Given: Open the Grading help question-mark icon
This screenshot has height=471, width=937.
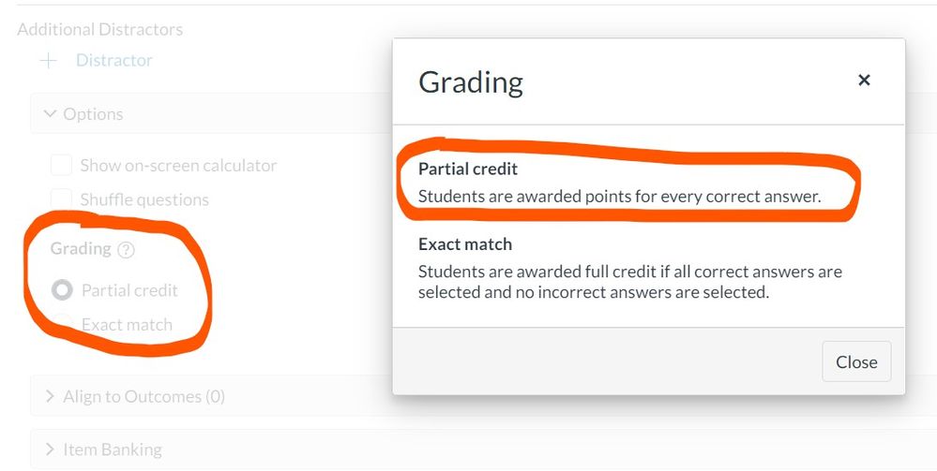Looking at the screenshot, I should click(x=126, y=249).
